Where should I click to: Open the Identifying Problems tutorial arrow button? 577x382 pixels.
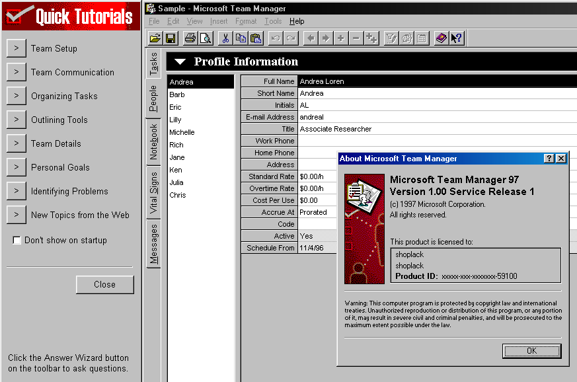[16, 191]
